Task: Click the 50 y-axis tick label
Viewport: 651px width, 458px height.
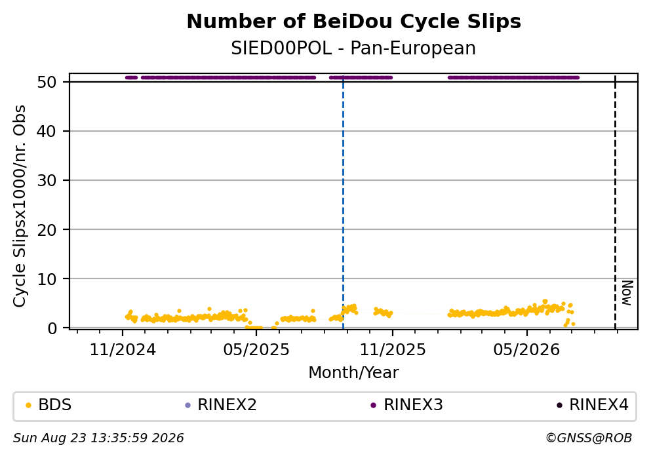Action: click(47, 82)
